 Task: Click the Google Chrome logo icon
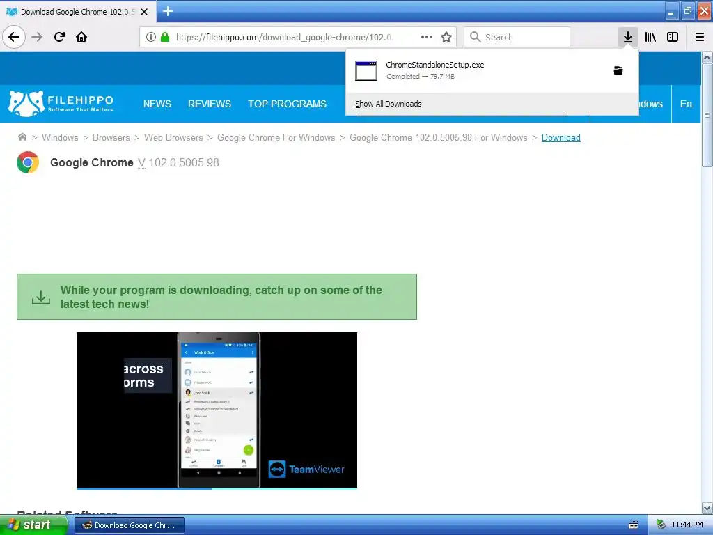pyautogui.click(x=28, y=162)
